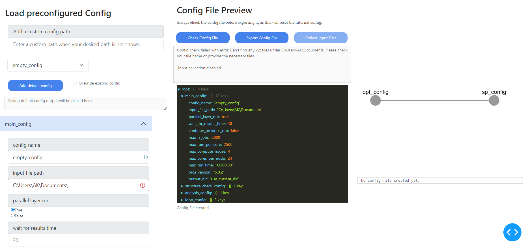Click max_cores_per_node value 24
Screen dimensions: 526x247
click(x=230, y=158)
